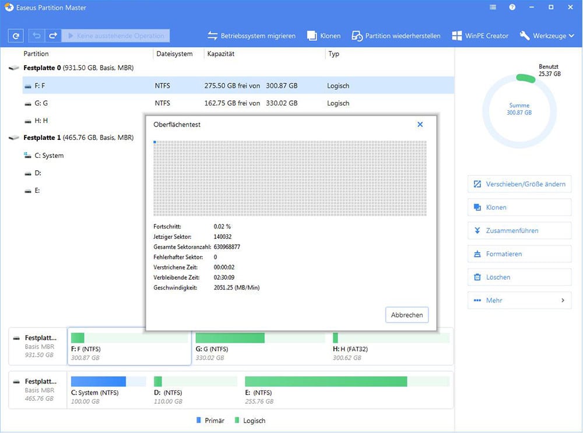Select E: (NTFS) block in disk map
583x433 pixels.
pos(347,390)
